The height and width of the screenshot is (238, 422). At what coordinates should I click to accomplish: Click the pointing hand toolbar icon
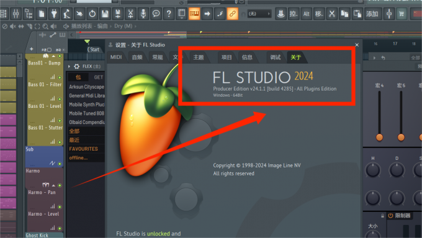coord(79,14)
